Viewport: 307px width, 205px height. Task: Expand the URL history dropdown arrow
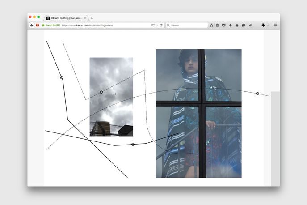coord(157,26)
